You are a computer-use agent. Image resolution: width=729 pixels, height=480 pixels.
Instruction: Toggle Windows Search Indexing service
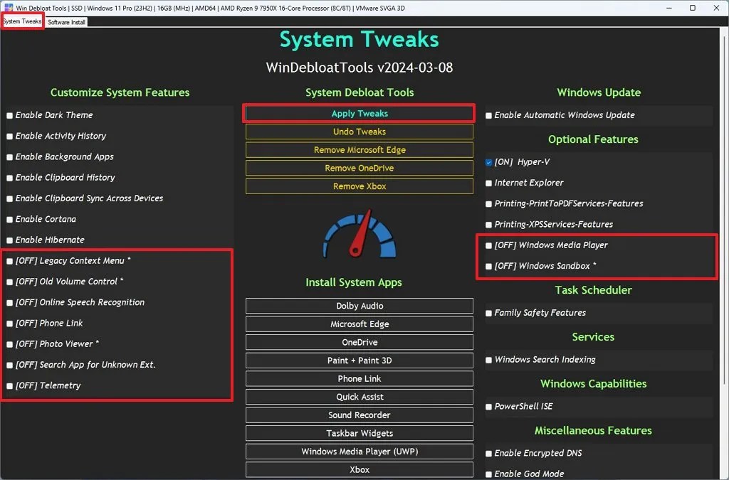click(488, 359)
